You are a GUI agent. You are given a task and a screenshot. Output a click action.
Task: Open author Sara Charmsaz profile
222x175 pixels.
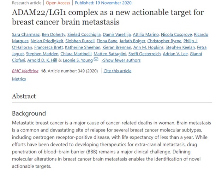26,34
